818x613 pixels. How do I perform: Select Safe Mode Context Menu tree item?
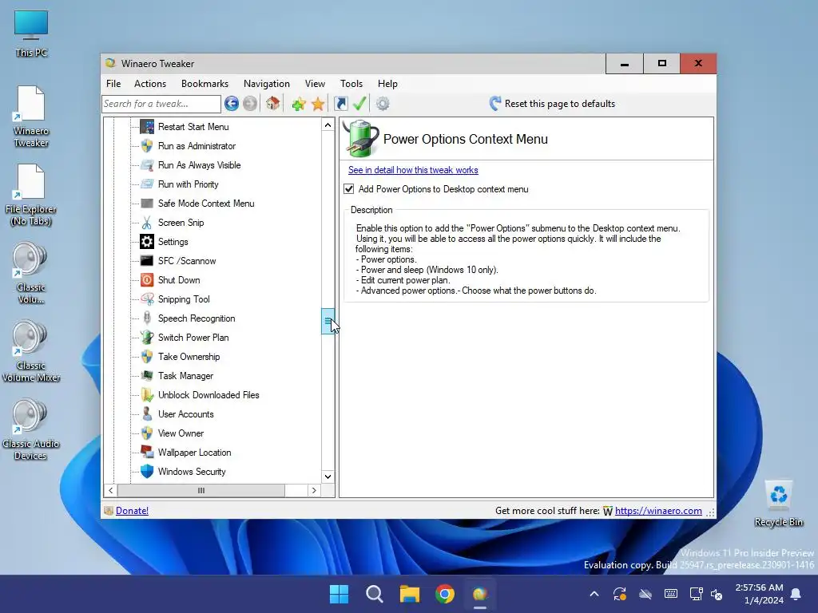pos(206,204)
